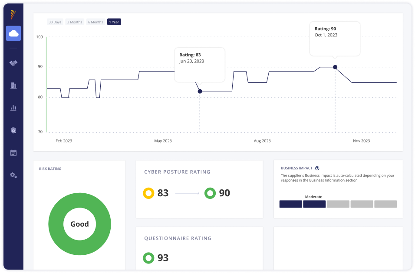Click the 100 y-axis label

[40, 37]
